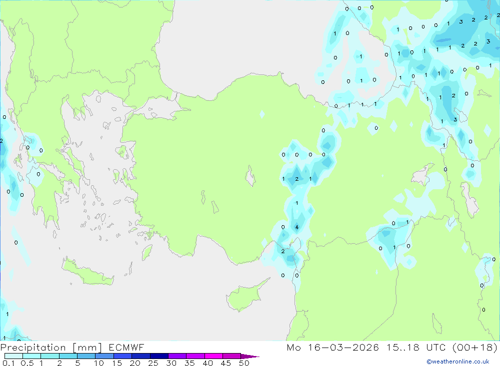
Task: Click the legend tick label 0.1
Action: [8, 363]
